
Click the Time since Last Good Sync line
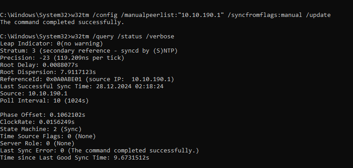pos(75,158)
